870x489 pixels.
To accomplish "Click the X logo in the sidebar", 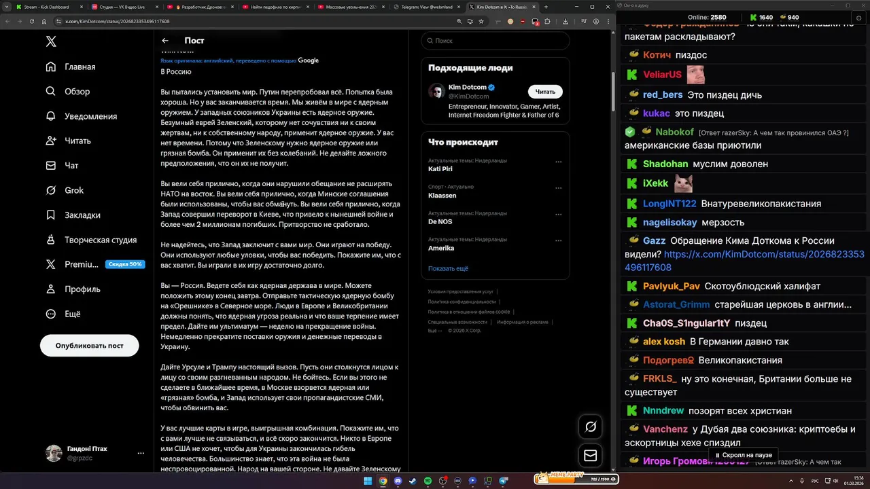I will click(51, 41).
